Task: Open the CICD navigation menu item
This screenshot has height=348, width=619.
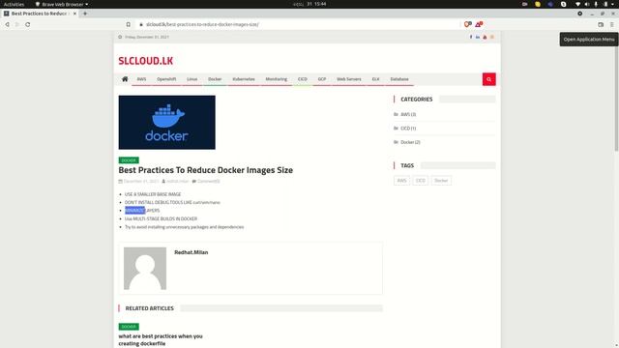Action: (x=303, y=79)
